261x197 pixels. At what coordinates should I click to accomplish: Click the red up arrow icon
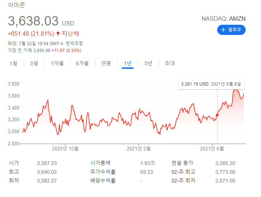point(58,34)
